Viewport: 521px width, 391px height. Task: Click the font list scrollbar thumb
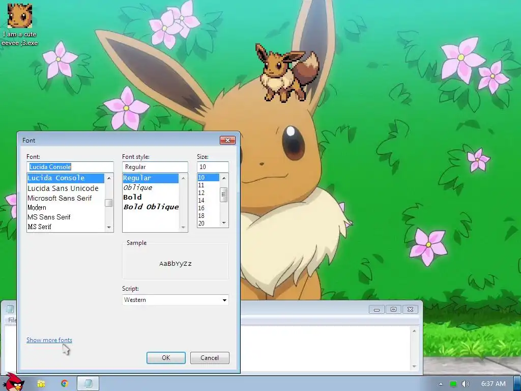pos(109,203)
